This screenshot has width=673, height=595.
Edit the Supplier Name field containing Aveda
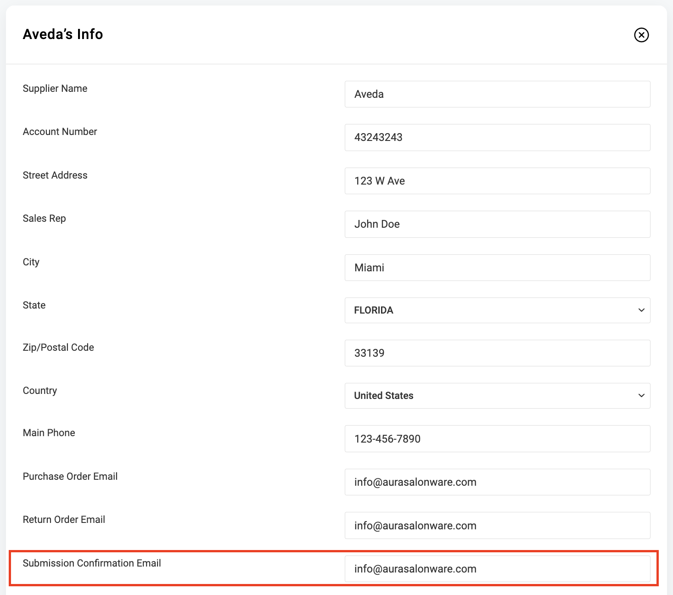[x=497, y=94]
